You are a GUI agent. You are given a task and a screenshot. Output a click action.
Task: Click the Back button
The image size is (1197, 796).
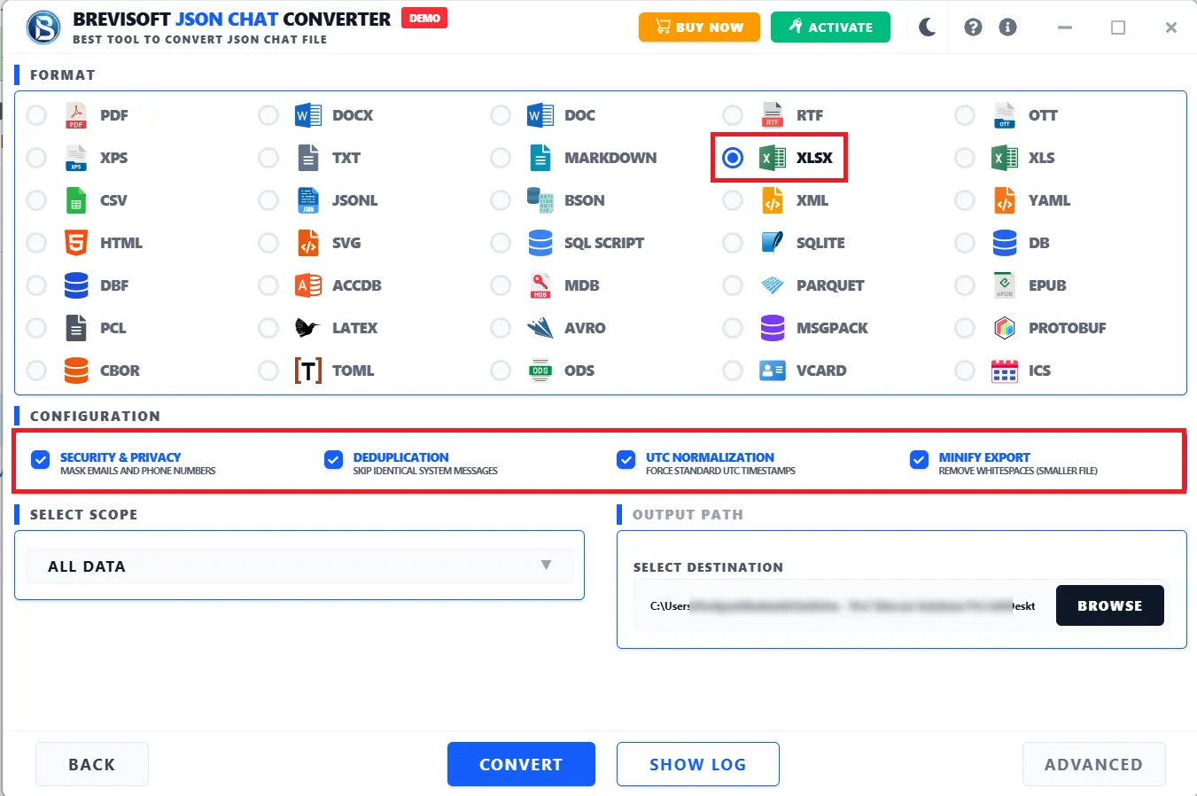pyautogui.click(x=92, y=764)
